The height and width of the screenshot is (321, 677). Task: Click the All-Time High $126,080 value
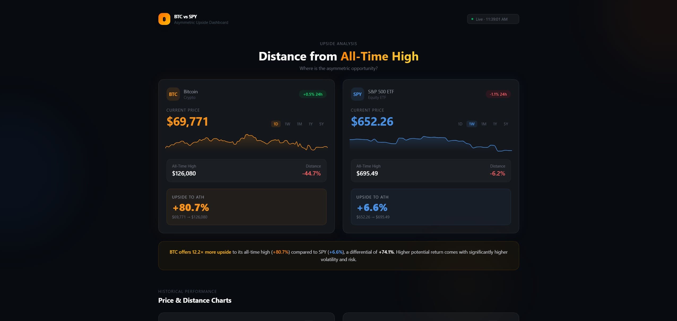click(184, 173)
